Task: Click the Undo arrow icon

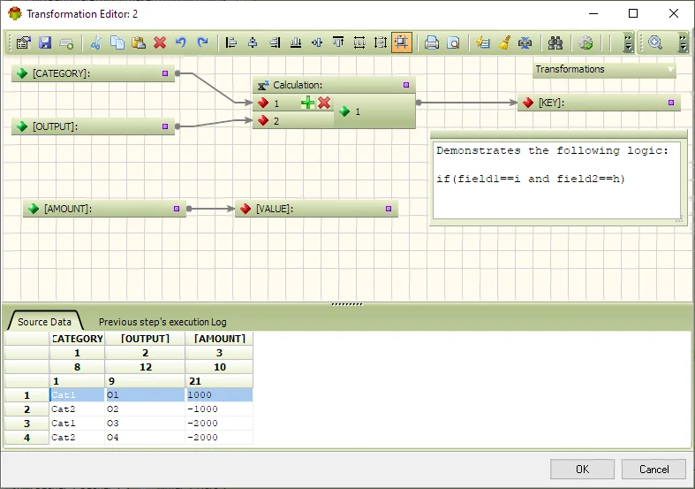Action: (181, 42)
